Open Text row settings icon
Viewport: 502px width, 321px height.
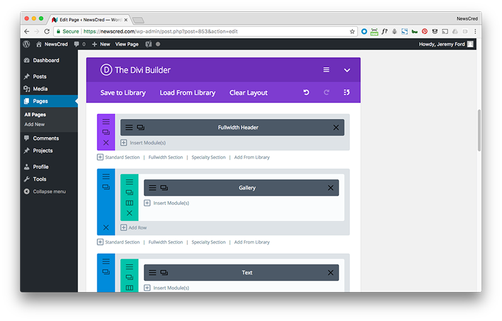coord(129,267)
